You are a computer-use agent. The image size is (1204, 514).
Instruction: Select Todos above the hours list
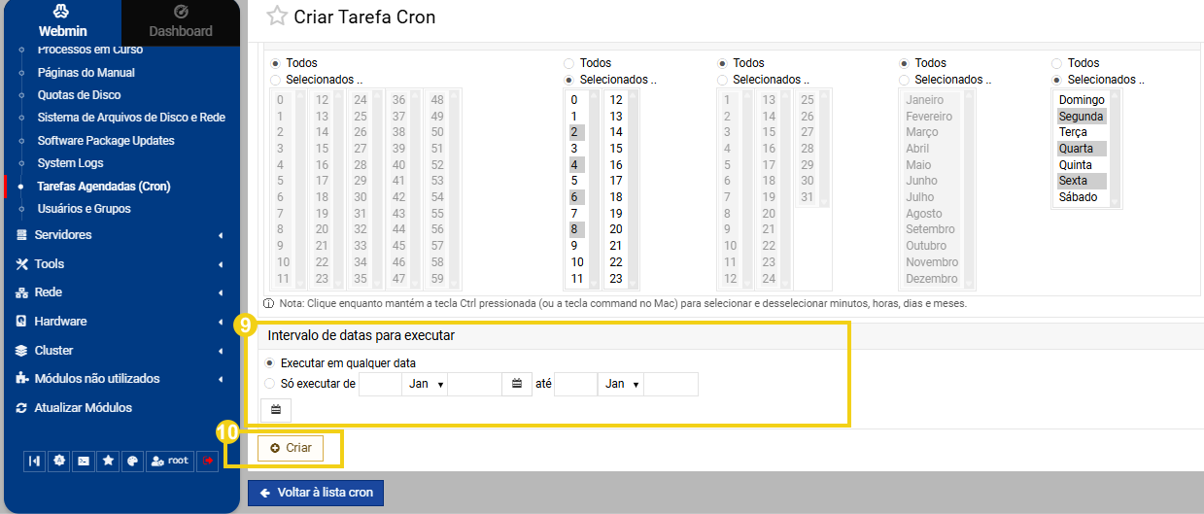(568, 63)
